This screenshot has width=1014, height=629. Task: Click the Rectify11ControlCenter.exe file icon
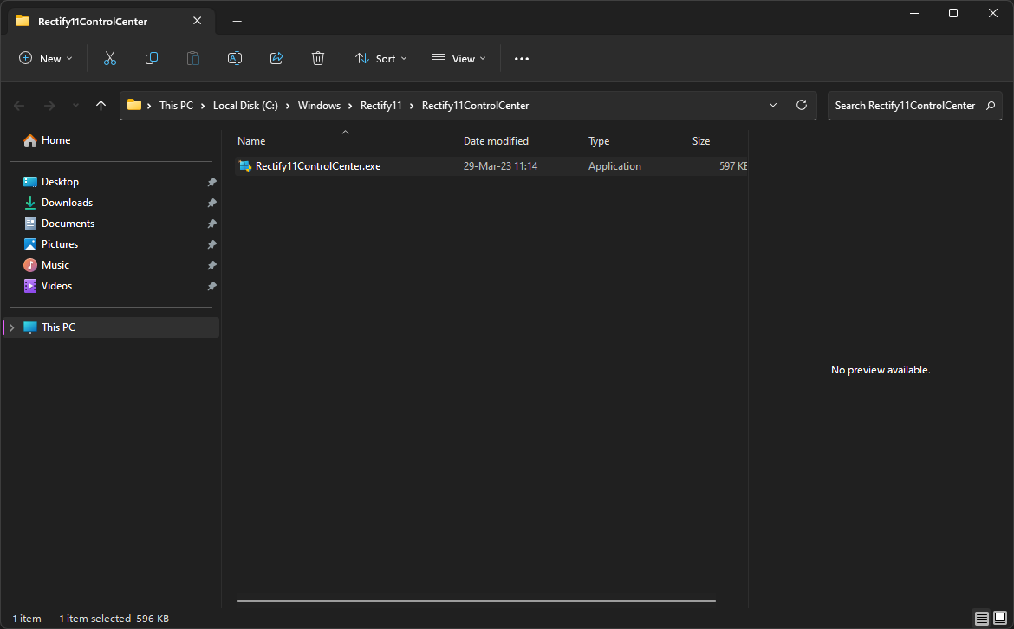(244, 166)
